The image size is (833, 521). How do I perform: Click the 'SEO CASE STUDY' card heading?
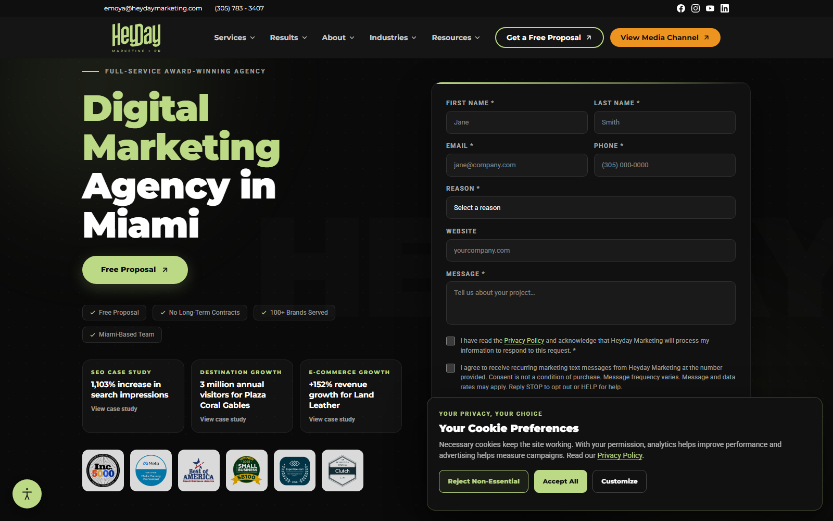(x=121, y=373)
